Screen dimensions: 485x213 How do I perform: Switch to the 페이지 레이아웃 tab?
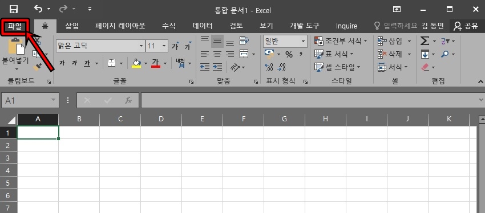(120, 26)
